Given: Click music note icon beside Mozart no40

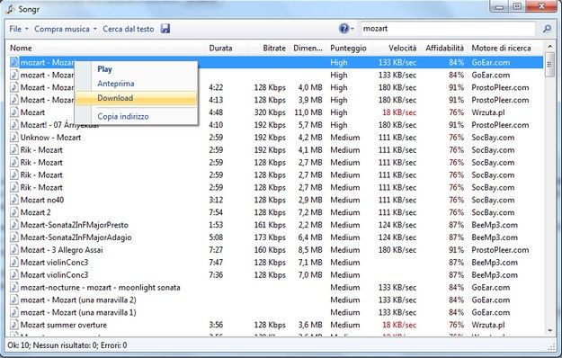Looking at the screenshot, I should pyautogui.click(x=14, y=200).
